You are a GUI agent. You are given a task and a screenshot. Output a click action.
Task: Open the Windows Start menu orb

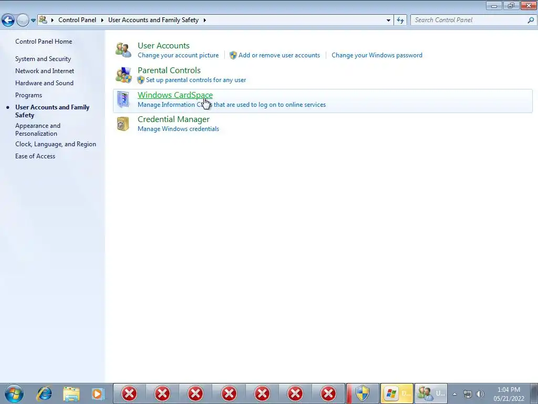(14, 393)
